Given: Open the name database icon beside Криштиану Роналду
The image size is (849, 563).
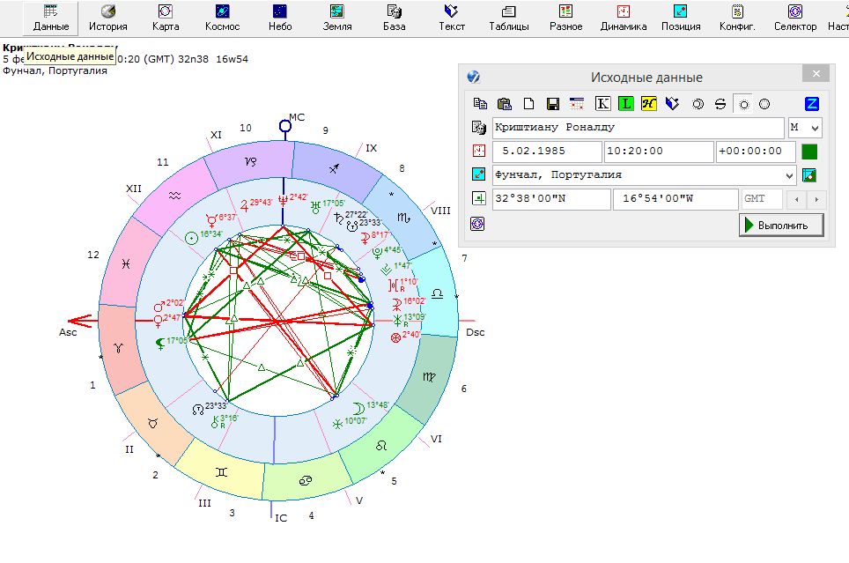Looking at the screenshot, I should [x=478, y=128].
